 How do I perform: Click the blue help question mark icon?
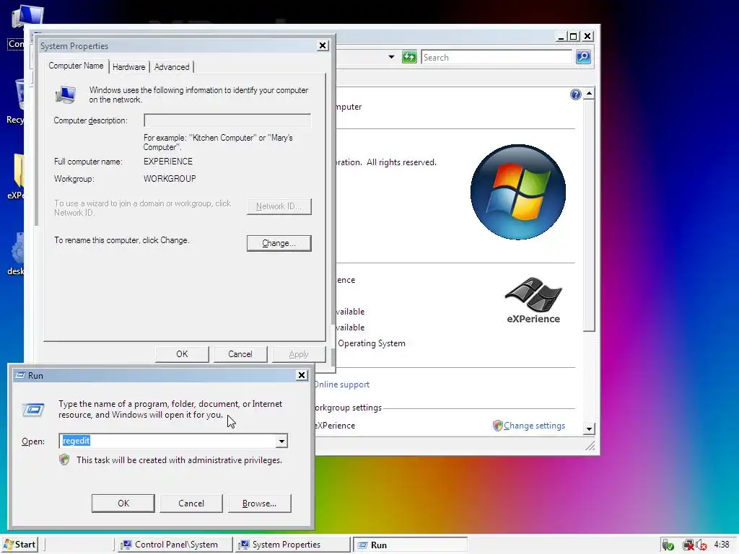(575, 94)
